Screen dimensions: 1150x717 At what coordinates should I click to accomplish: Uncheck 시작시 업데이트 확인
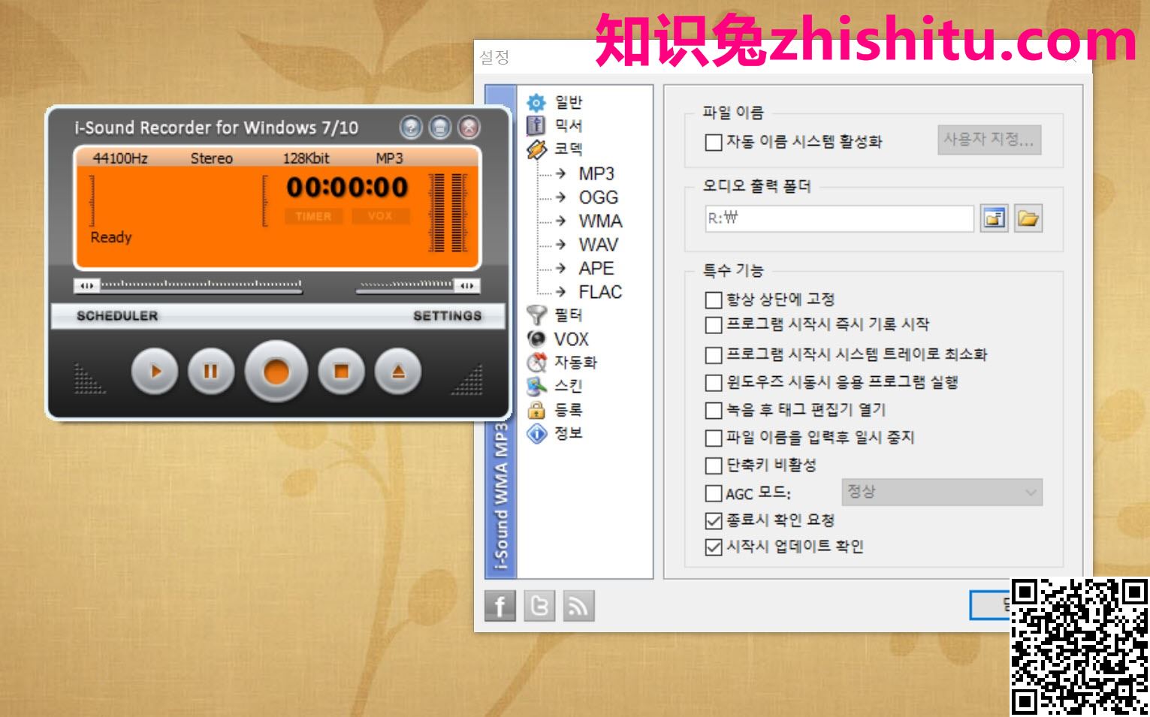pos(714,547)
